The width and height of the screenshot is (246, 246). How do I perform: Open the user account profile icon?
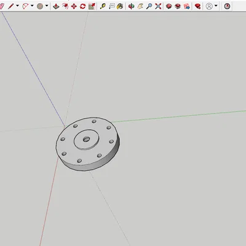[x=209, y=6]
